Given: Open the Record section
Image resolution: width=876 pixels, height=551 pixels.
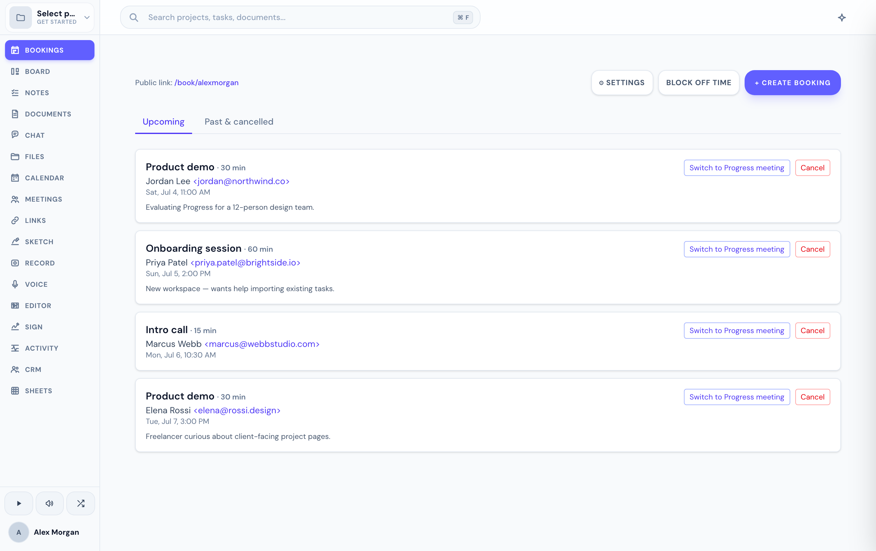Looking at the screenshot, I should click(x=50, y=263).
